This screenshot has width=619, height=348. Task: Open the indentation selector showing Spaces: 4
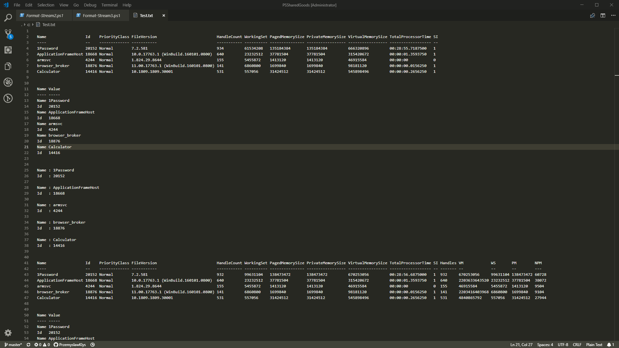[545, 344]
